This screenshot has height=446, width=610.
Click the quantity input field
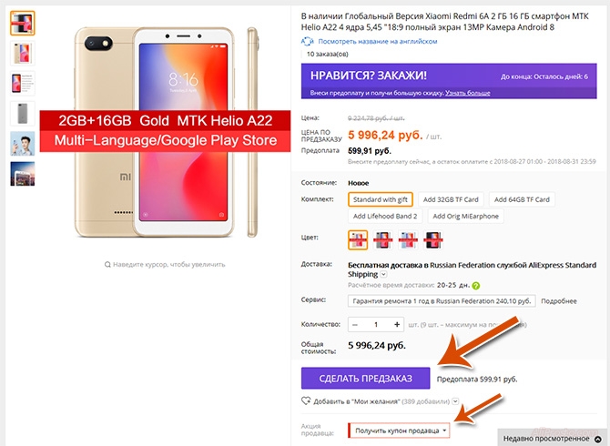376,324
